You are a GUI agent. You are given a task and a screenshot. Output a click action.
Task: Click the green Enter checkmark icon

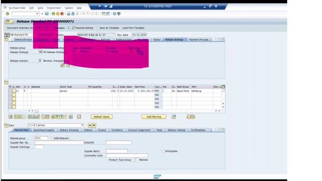click(7, 14)
